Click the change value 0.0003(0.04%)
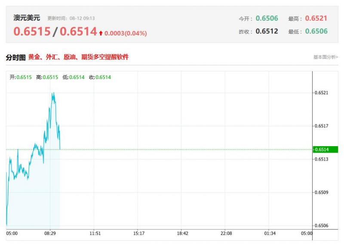Screen dimensions: 344x251 coord(126,34)
